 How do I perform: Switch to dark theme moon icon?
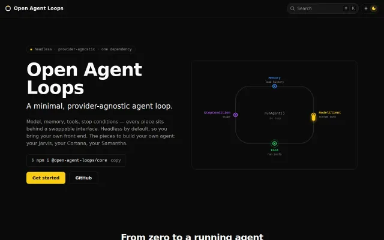[x=374, y=8]
